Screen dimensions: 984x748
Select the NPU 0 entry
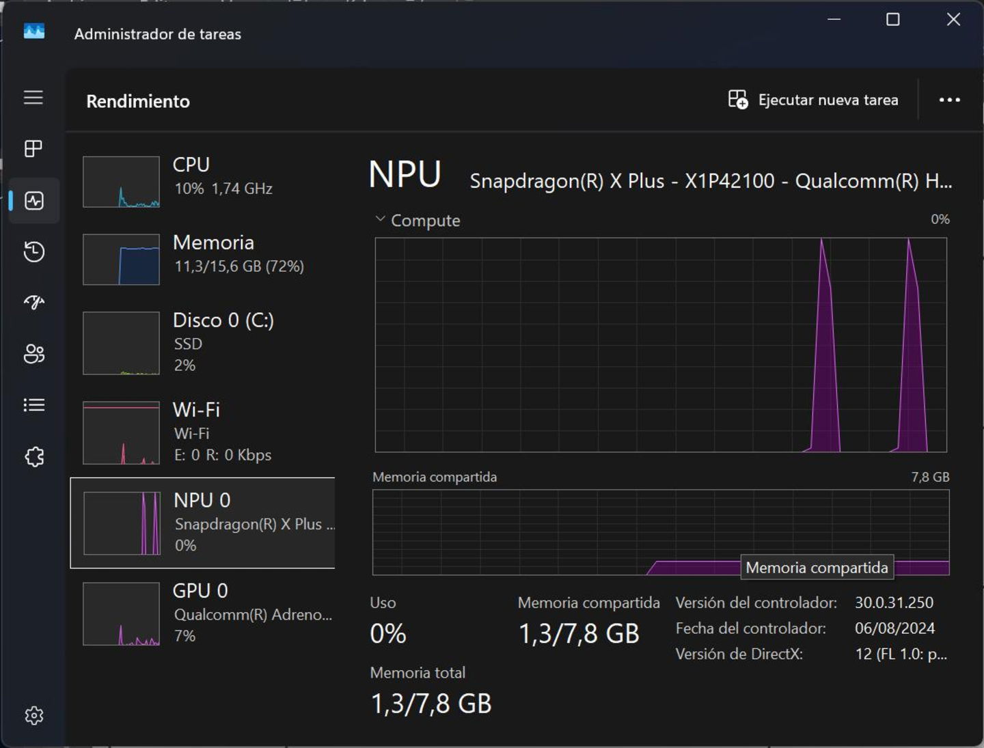tap(203, 523)
